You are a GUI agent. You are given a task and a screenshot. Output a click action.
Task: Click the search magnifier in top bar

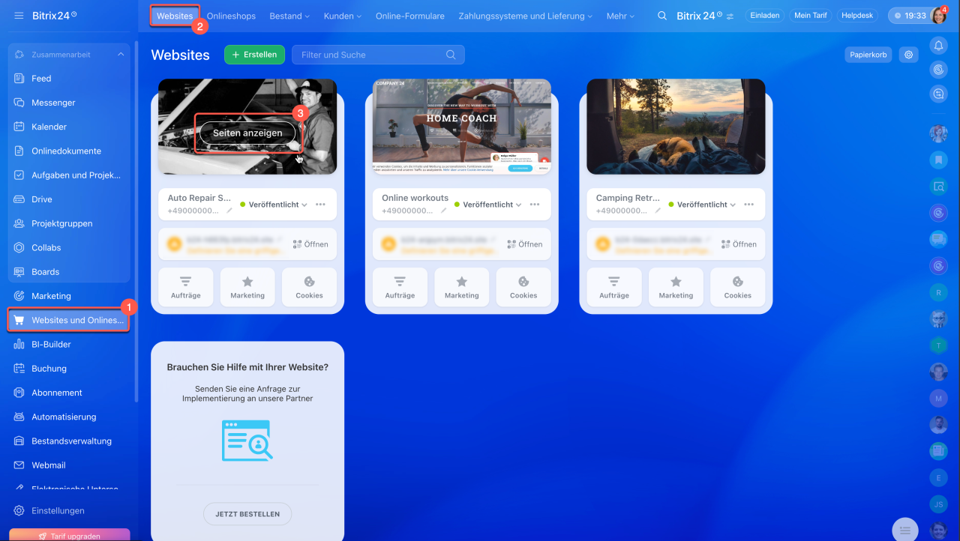pos(662,16)
